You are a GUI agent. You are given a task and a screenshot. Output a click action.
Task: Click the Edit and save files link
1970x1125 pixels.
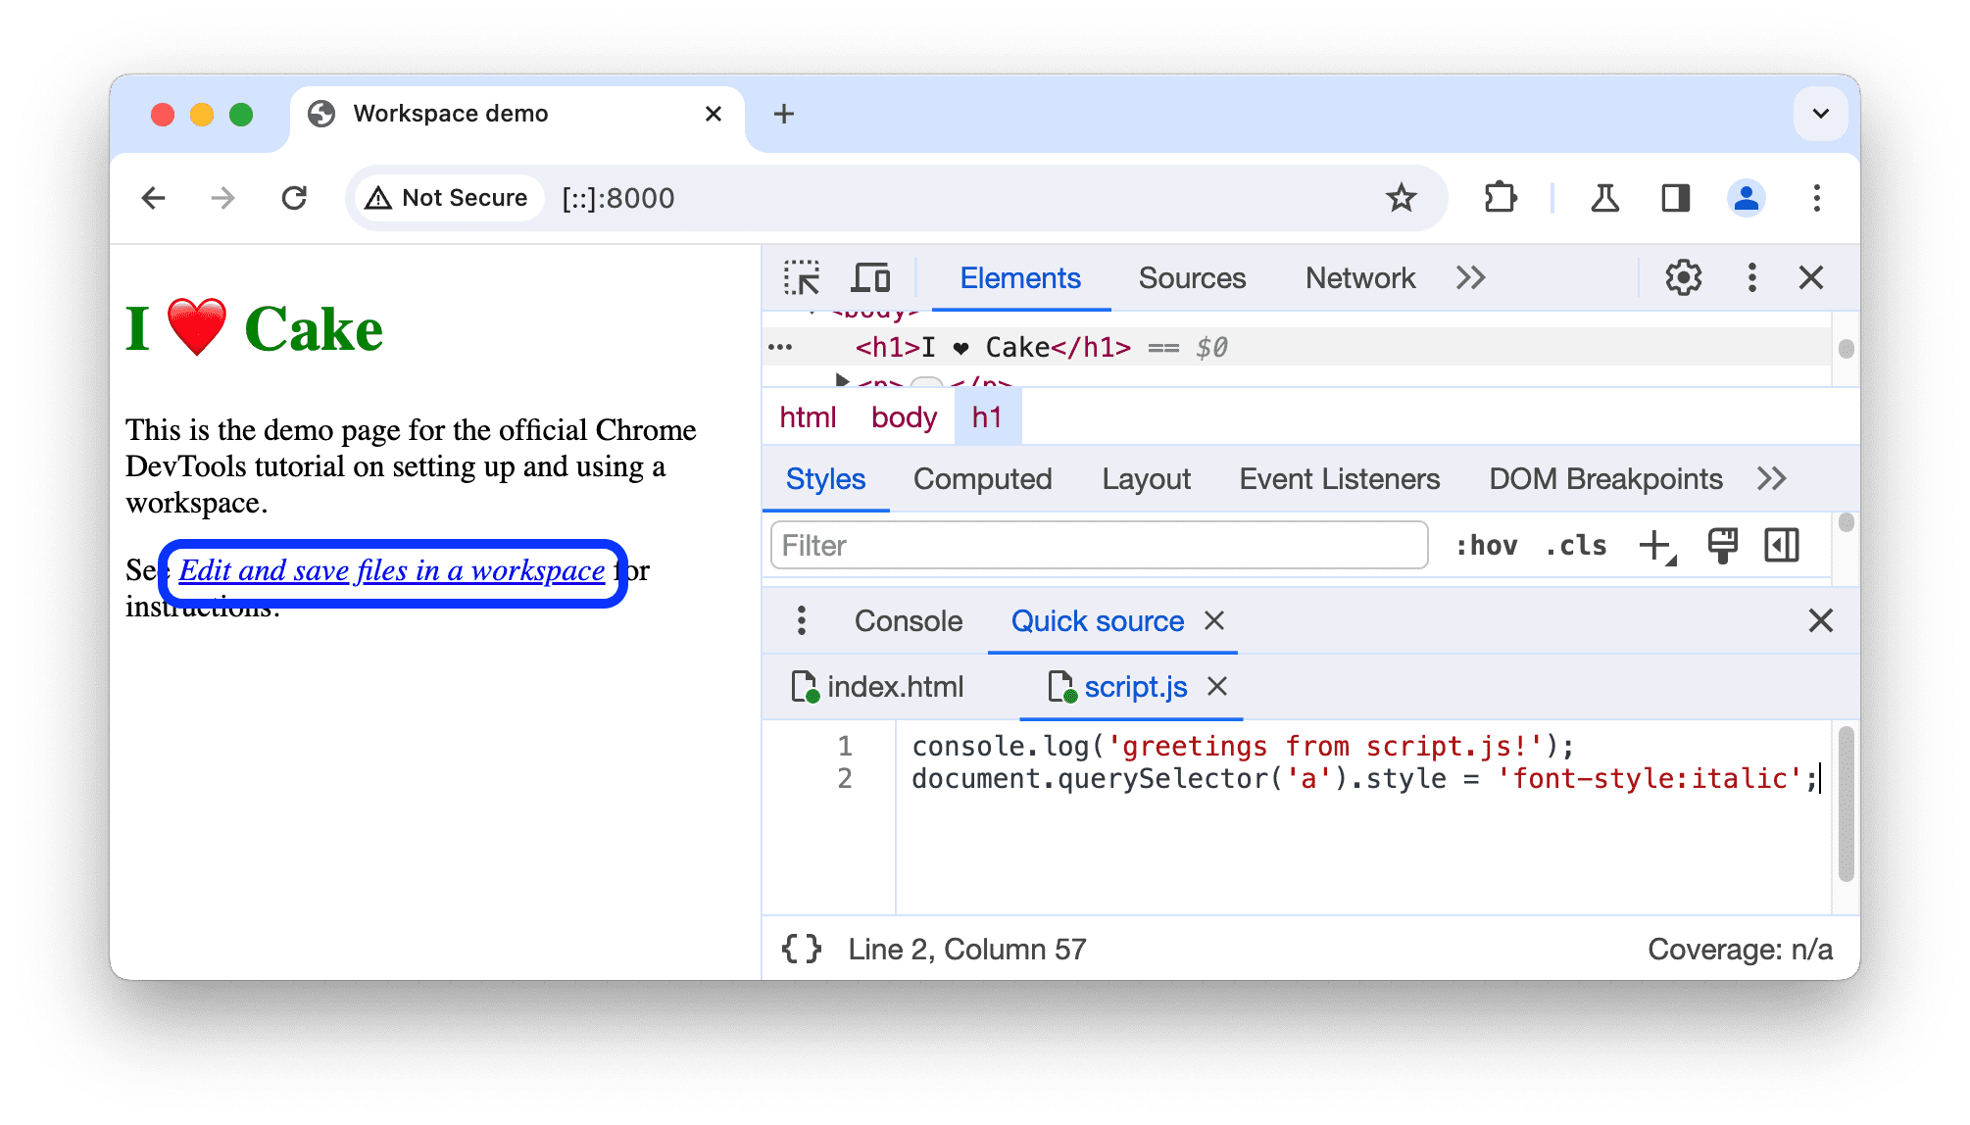tap(391, 569)
